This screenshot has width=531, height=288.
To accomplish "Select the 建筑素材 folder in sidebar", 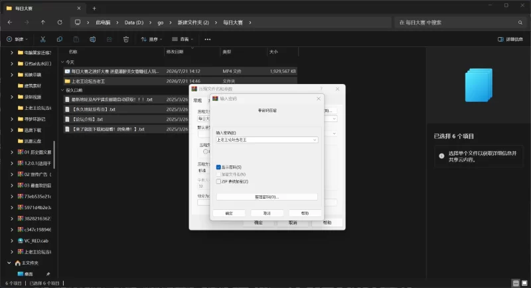I will tap(32, 86).
